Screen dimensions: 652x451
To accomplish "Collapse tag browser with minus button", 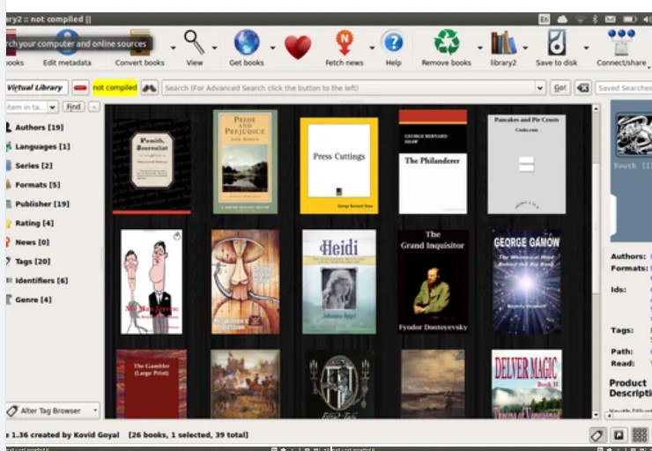I will click(x=94, y=107).
